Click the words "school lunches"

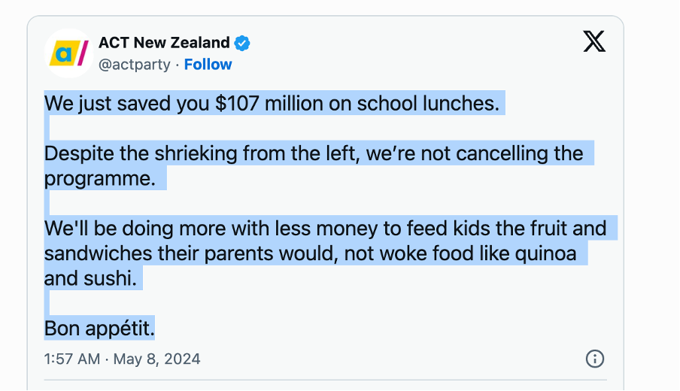point(429,103)
